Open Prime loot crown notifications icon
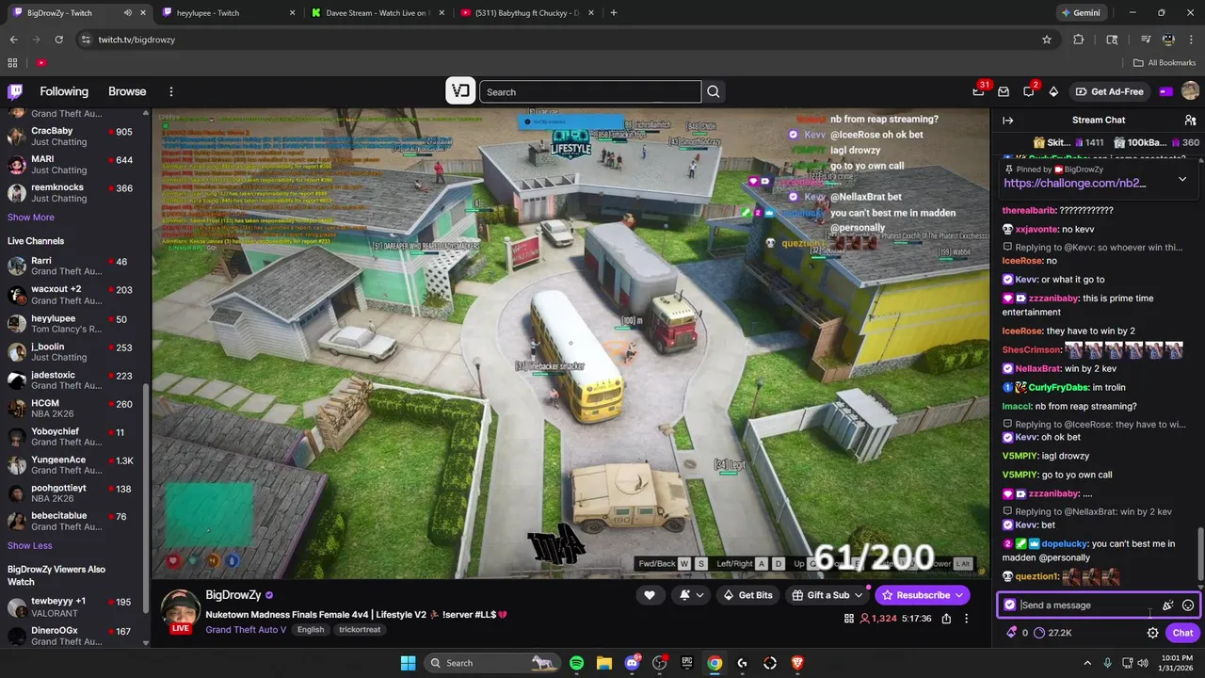This screenshot has width=1205, height=678. 978,91
